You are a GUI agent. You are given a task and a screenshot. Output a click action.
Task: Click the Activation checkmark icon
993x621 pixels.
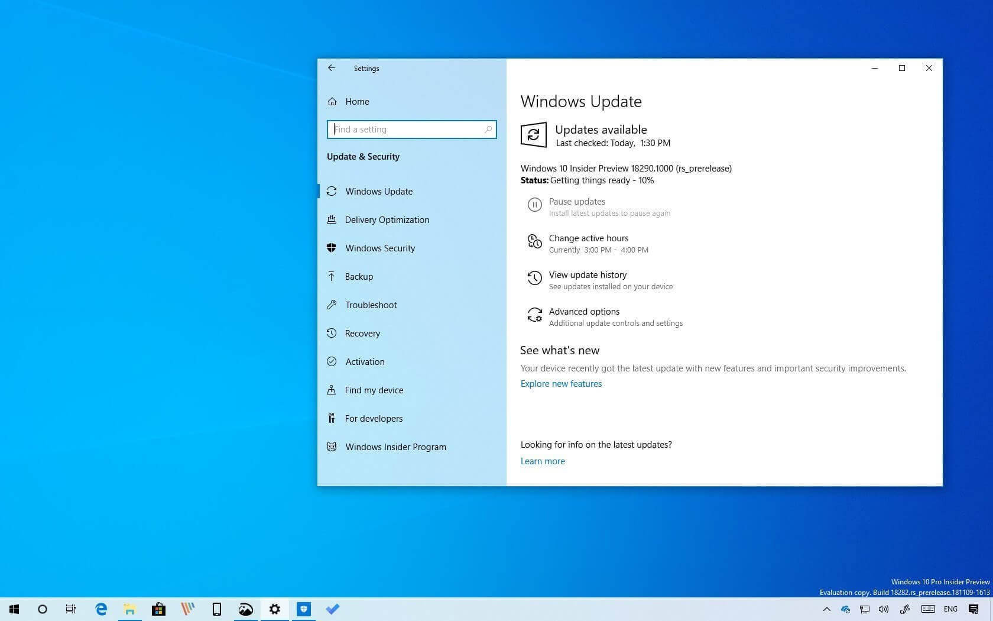(332, 361)
